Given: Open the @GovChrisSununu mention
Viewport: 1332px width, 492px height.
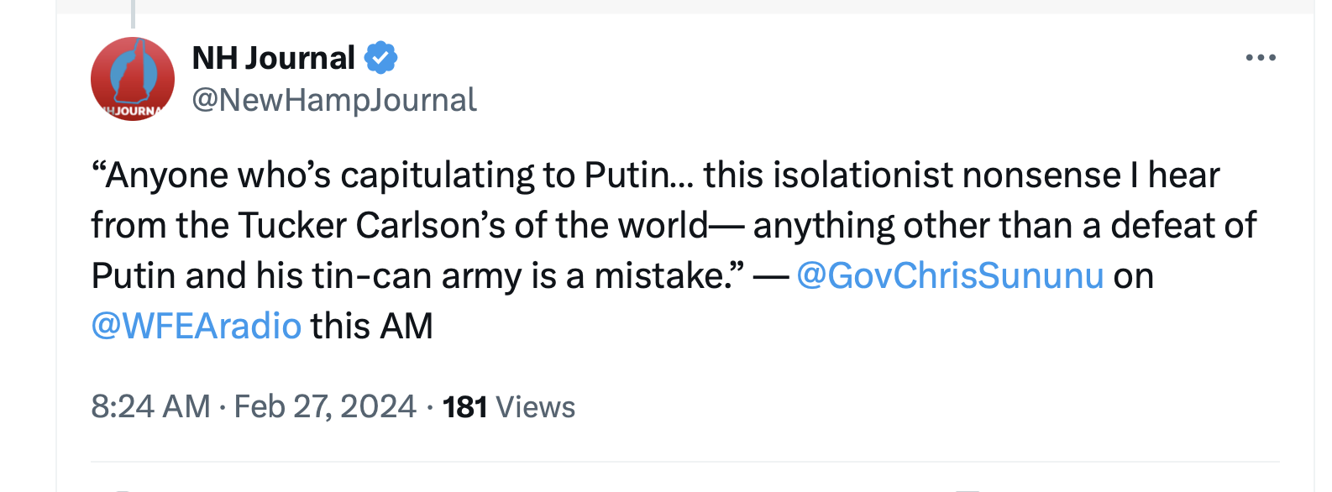Looking at the screenshot, I should [x=949, y=276].
